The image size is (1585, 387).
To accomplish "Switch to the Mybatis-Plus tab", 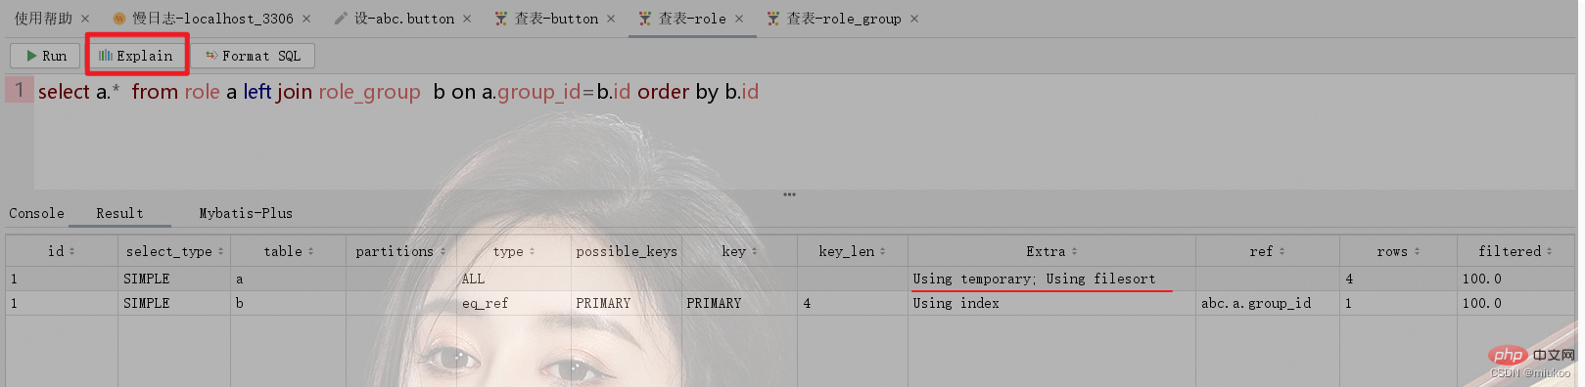I will point(246,213).
